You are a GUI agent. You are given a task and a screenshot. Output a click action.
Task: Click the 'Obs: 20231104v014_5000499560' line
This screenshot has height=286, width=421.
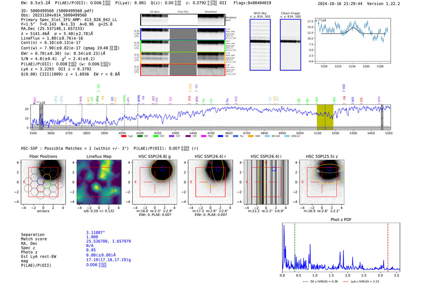tap(54, 15)
